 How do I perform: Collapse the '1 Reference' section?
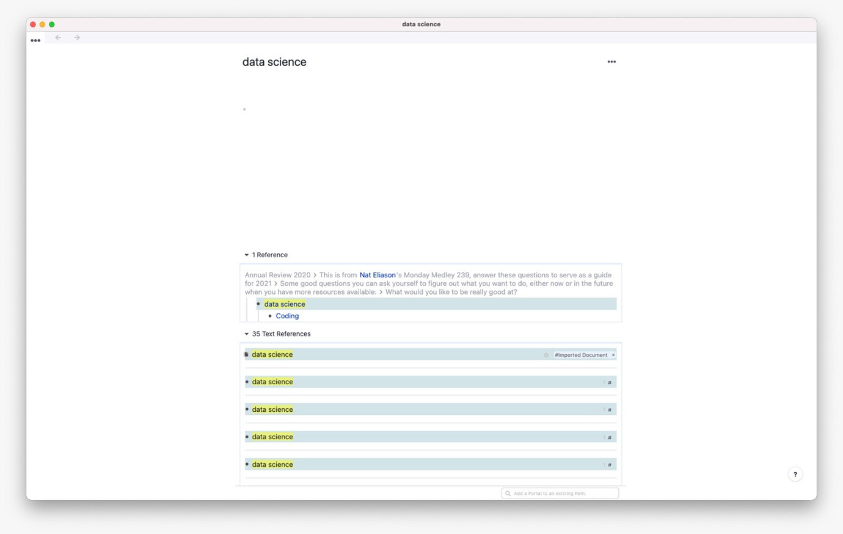[x=247, y=255]
